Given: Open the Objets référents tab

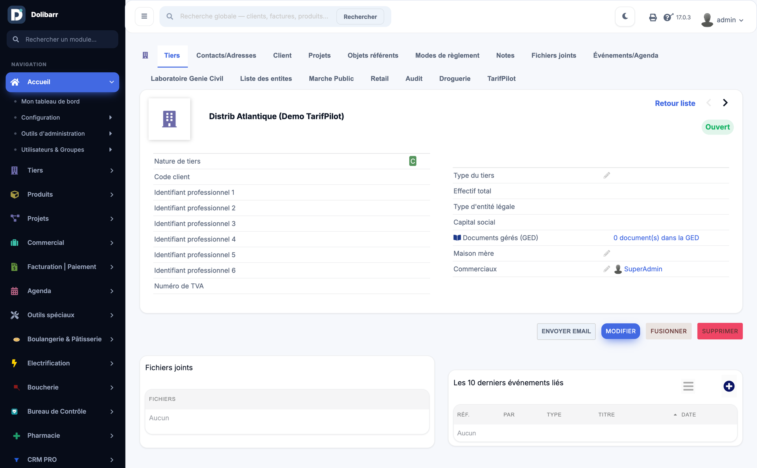Looking at the screenshot, I should click(x=373, y=56).
